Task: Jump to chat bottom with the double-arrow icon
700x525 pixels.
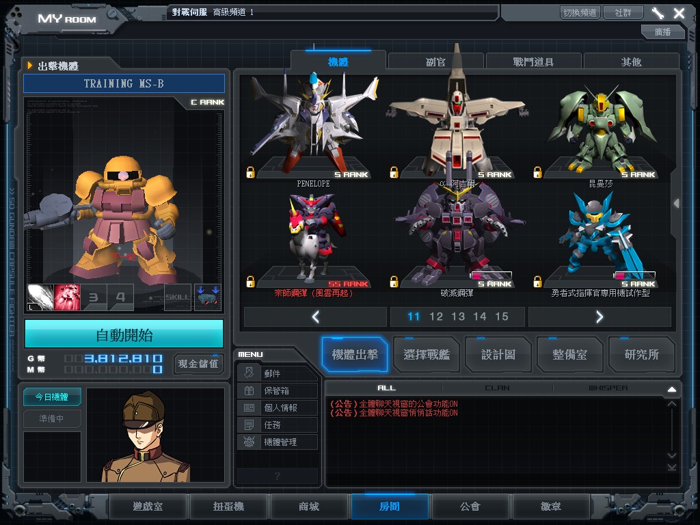Action: click(672, 467)
